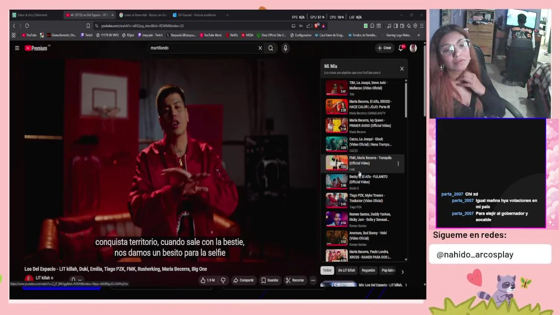
Task: Open the account avatar menu
Action: (x=413, y=48)
